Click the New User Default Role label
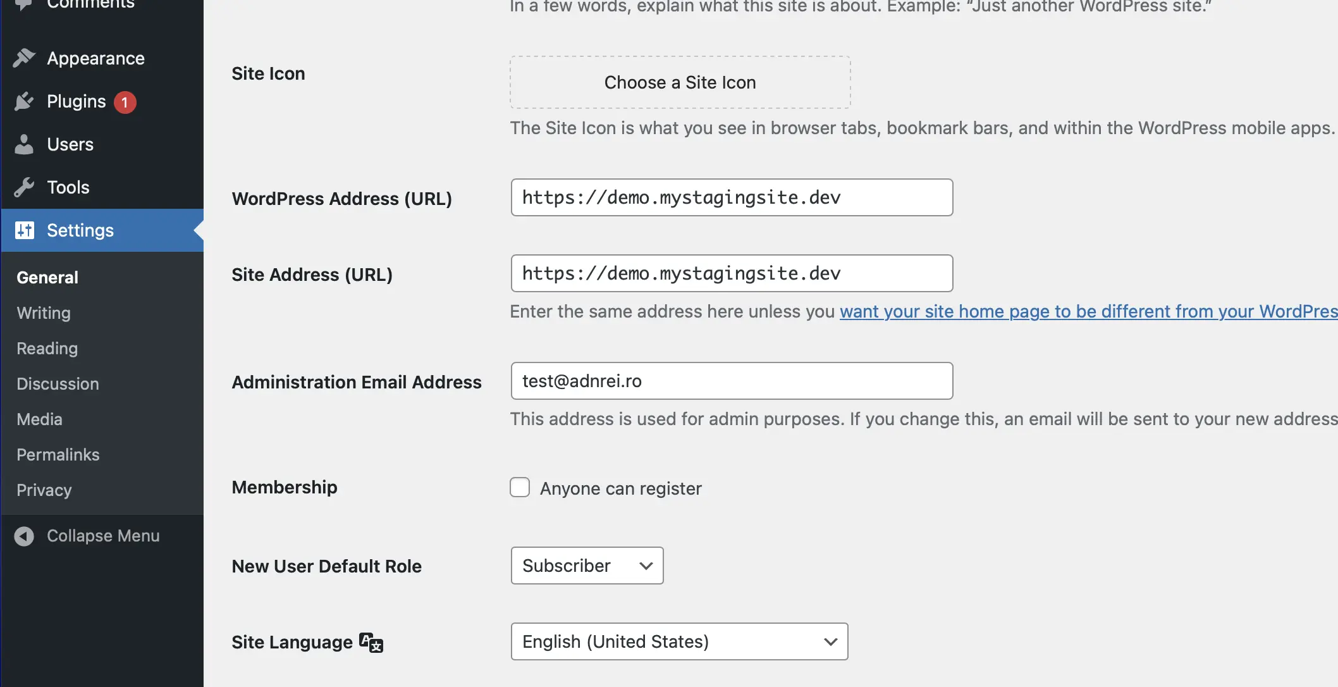 327,566
